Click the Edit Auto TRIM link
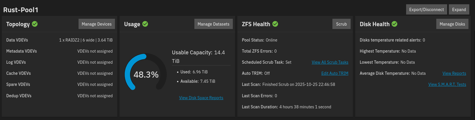 tap(335, 73)
